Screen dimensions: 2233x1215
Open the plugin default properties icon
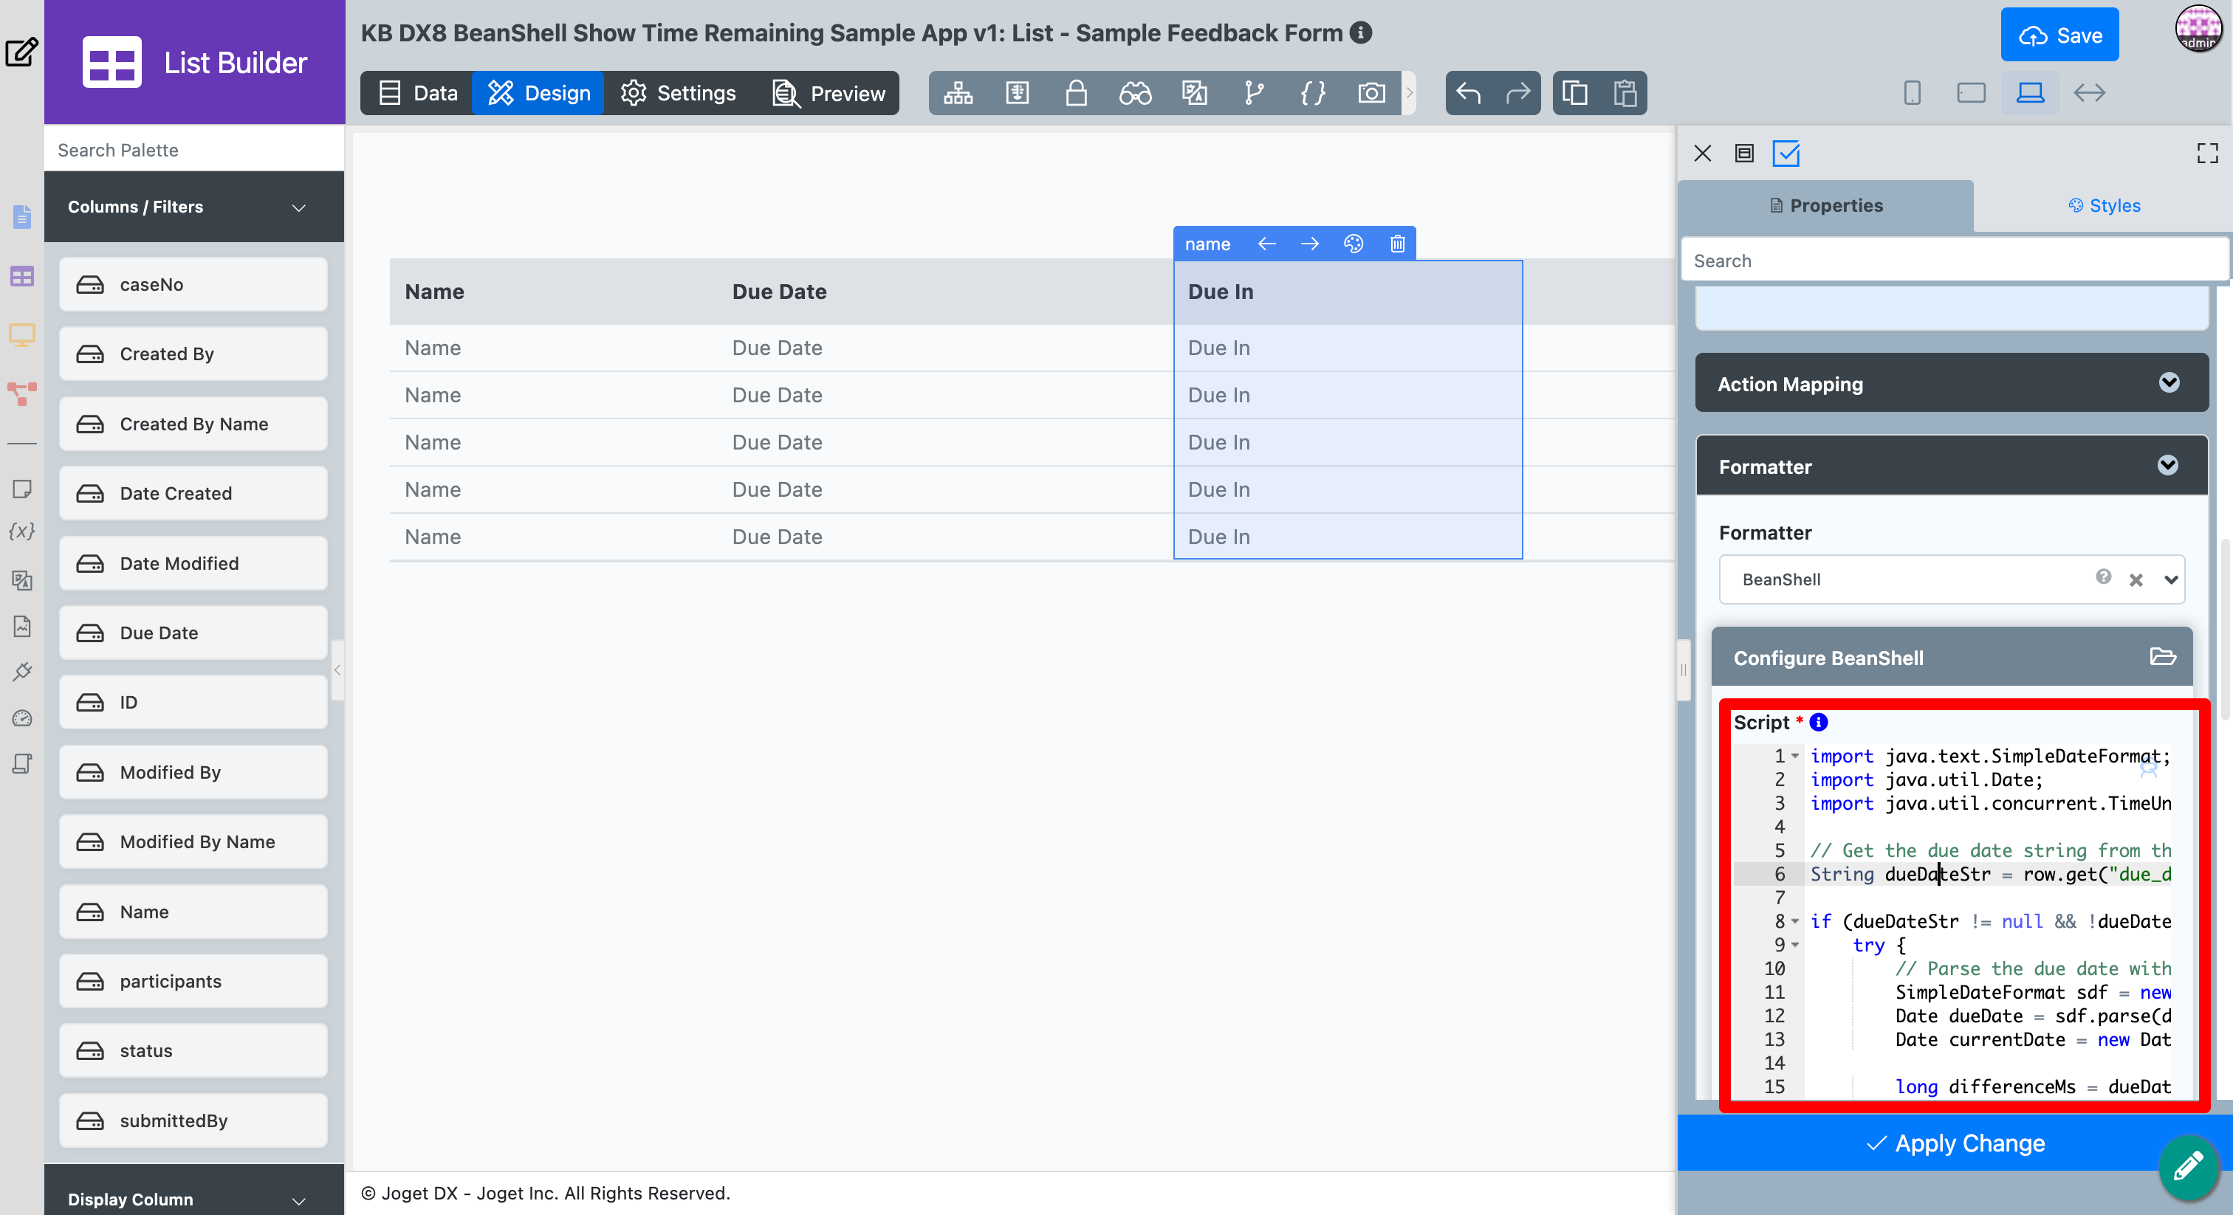21,671
